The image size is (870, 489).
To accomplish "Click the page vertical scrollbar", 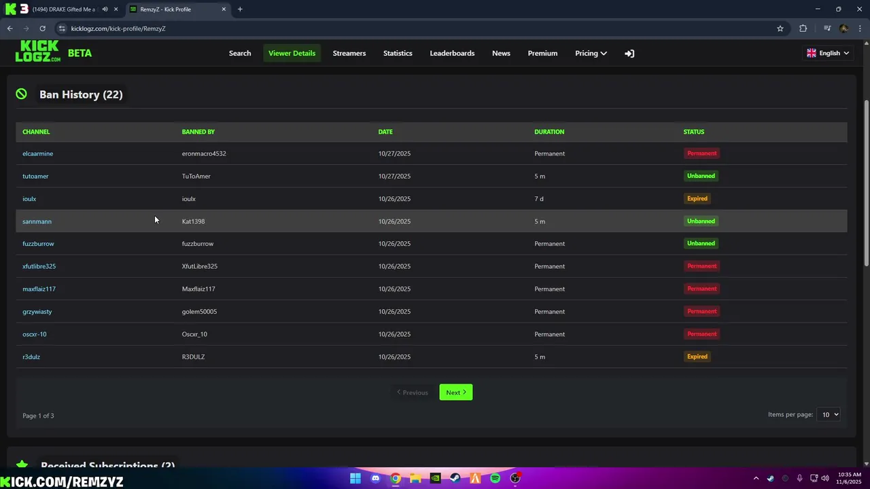I will pos(866,183).
